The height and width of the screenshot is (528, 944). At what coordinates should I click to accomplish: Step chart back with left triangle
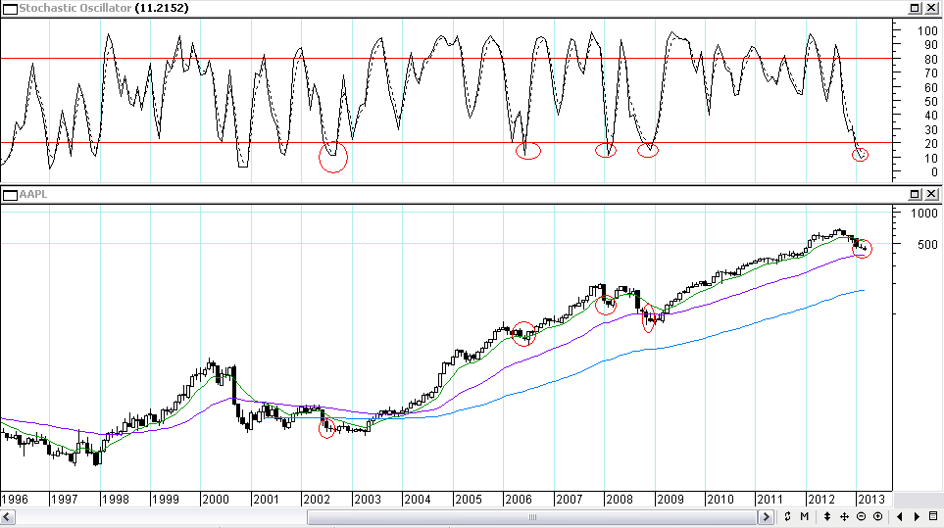tap(900, 516)
